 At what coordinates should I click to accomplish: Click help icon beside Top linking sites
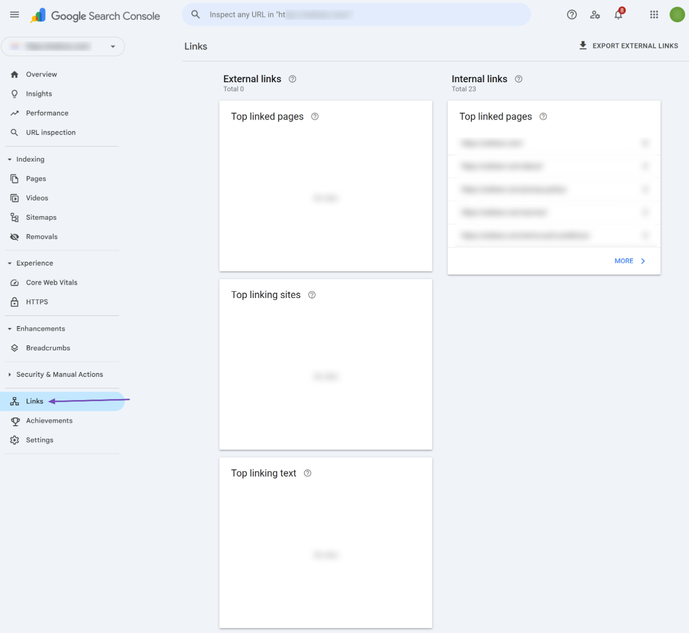[312, 295]
